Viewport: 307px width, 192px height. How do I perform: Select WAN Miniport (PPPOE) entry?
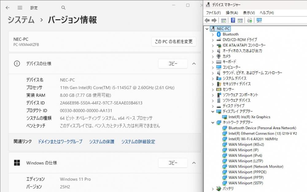(247, 172)
